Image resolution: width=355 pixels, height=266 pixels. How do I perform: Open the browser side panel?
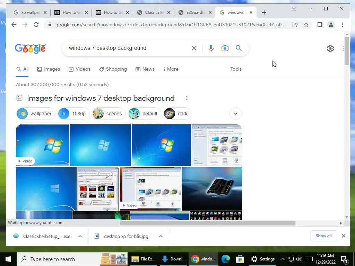[320, 25]
